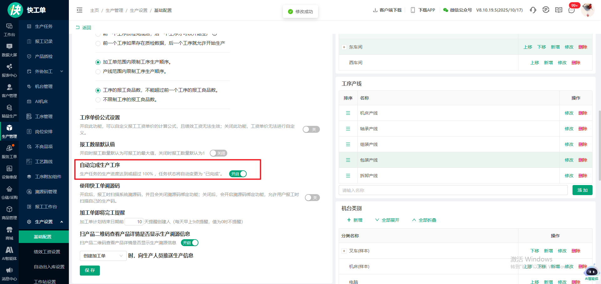Expand the 东车间 tree row
The image size is (601, 284).
pyautogui.click(x=344, y=47)
